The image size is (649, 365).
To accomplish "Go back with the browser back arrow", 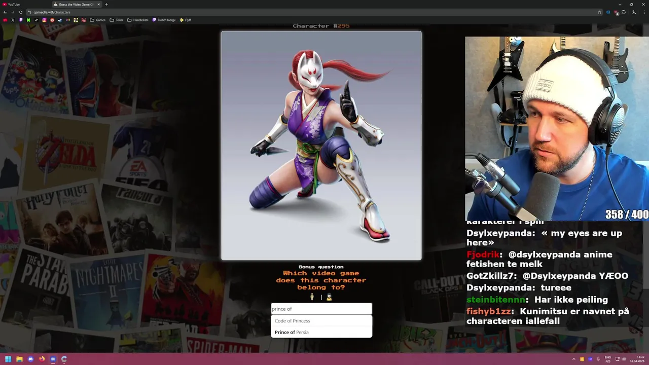I will point(5,12).
